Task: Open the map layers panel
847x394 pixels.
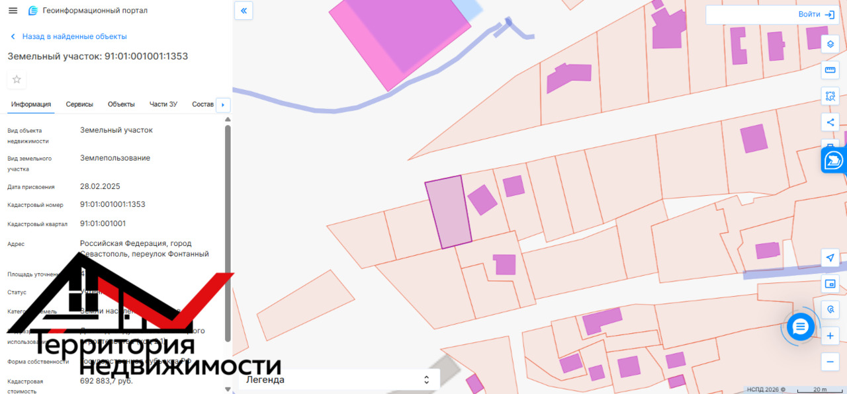Action: coord(830,44)
